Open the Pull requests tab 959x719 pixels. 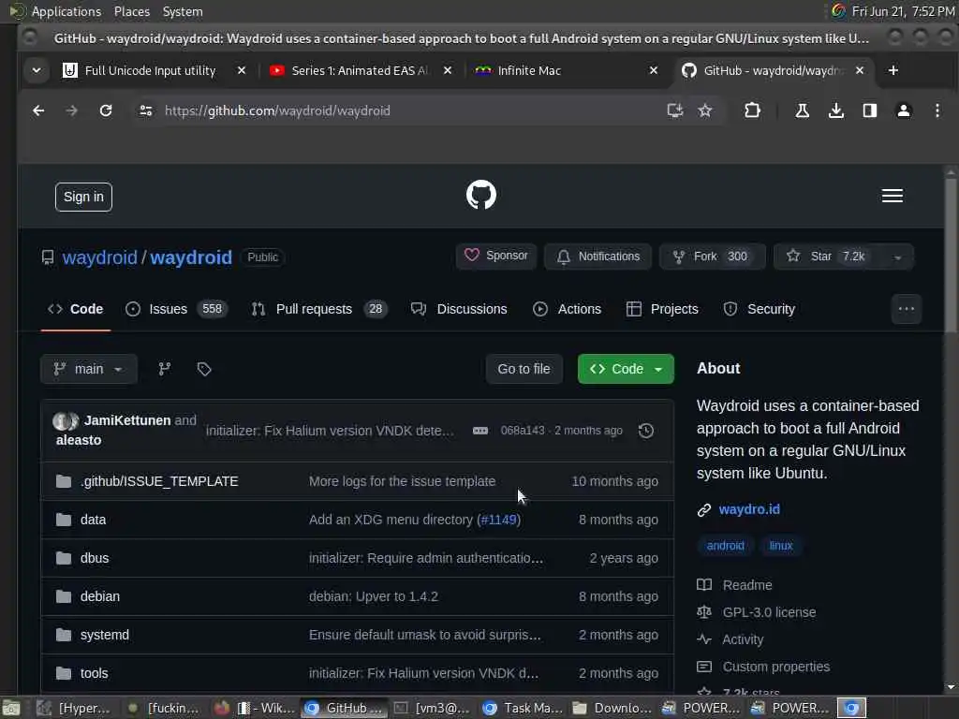[319, 309]
